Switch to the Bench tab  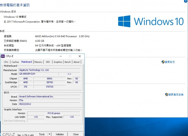(x=68, y=62)
